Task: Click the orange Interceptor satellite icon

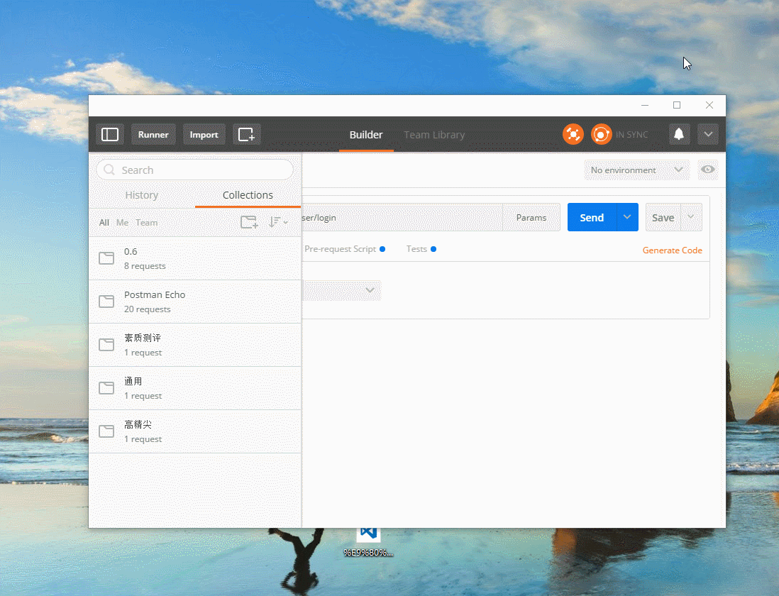Action: (573, 134)
